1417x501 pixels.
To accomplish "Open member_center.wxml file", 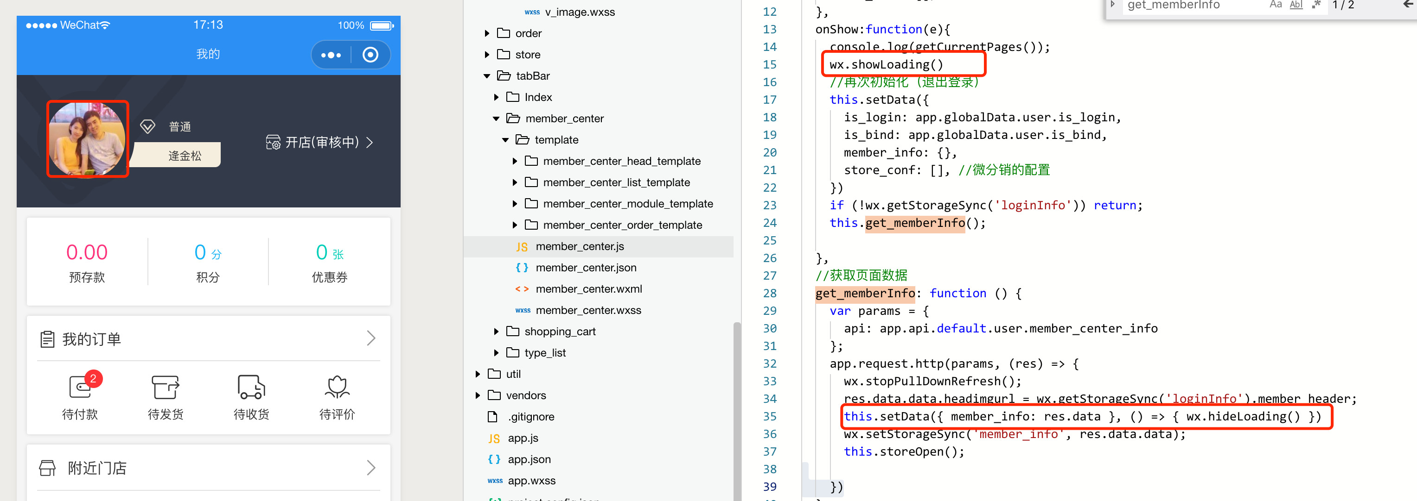I will tap(588, 289).
